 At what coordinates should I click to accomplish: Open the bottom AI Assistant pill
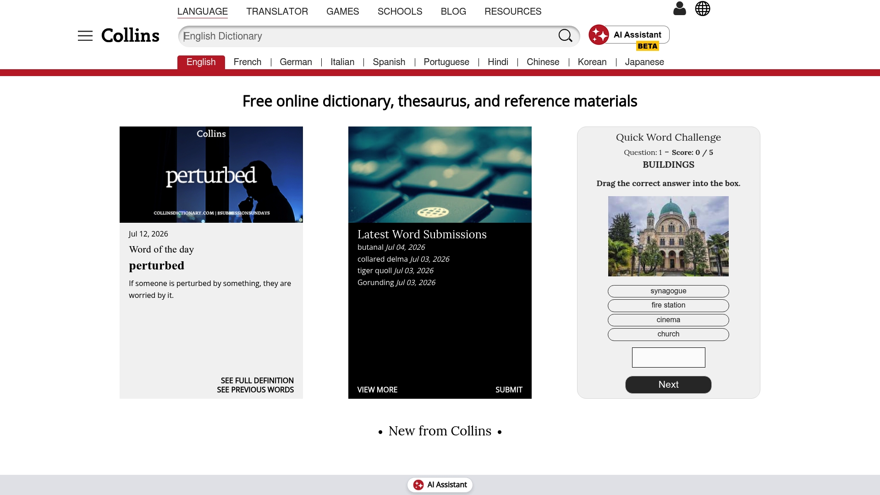coord(440,485)
